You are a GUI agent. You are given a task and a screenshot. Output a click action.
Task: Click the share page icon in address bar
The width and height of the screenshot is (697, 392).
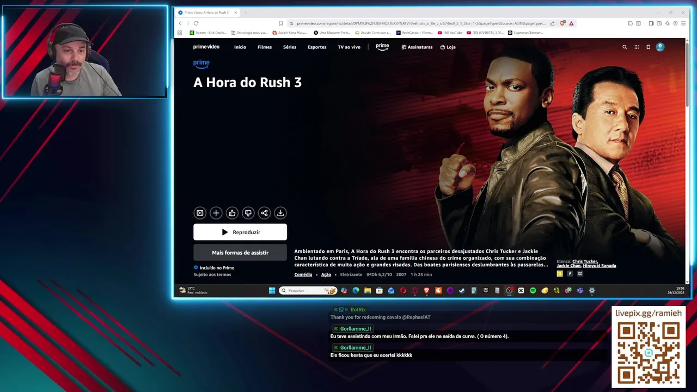pyautogui.click(x=552, y=23)
